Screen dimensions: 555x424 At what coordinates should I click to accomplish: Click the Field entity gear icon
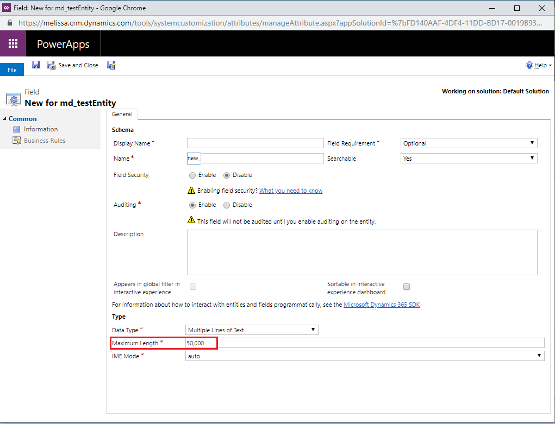(x=14, y=100)
